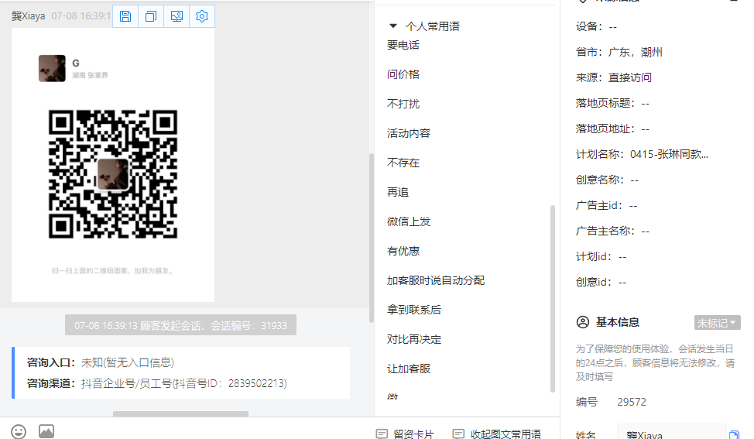Screen dimensions: 754x439
Task: Select the 广告主id entry
Action: [x=607, y=205]
